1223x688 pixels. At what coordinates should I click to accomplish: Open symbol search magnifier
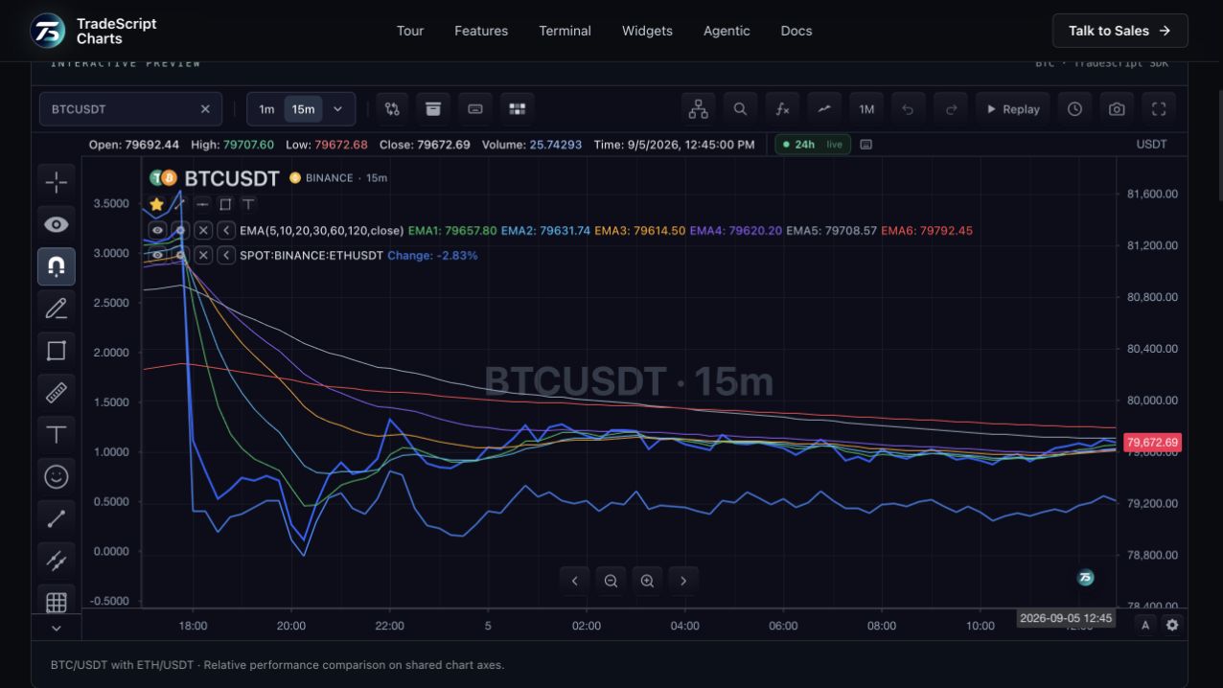click(x=740, y=109)
